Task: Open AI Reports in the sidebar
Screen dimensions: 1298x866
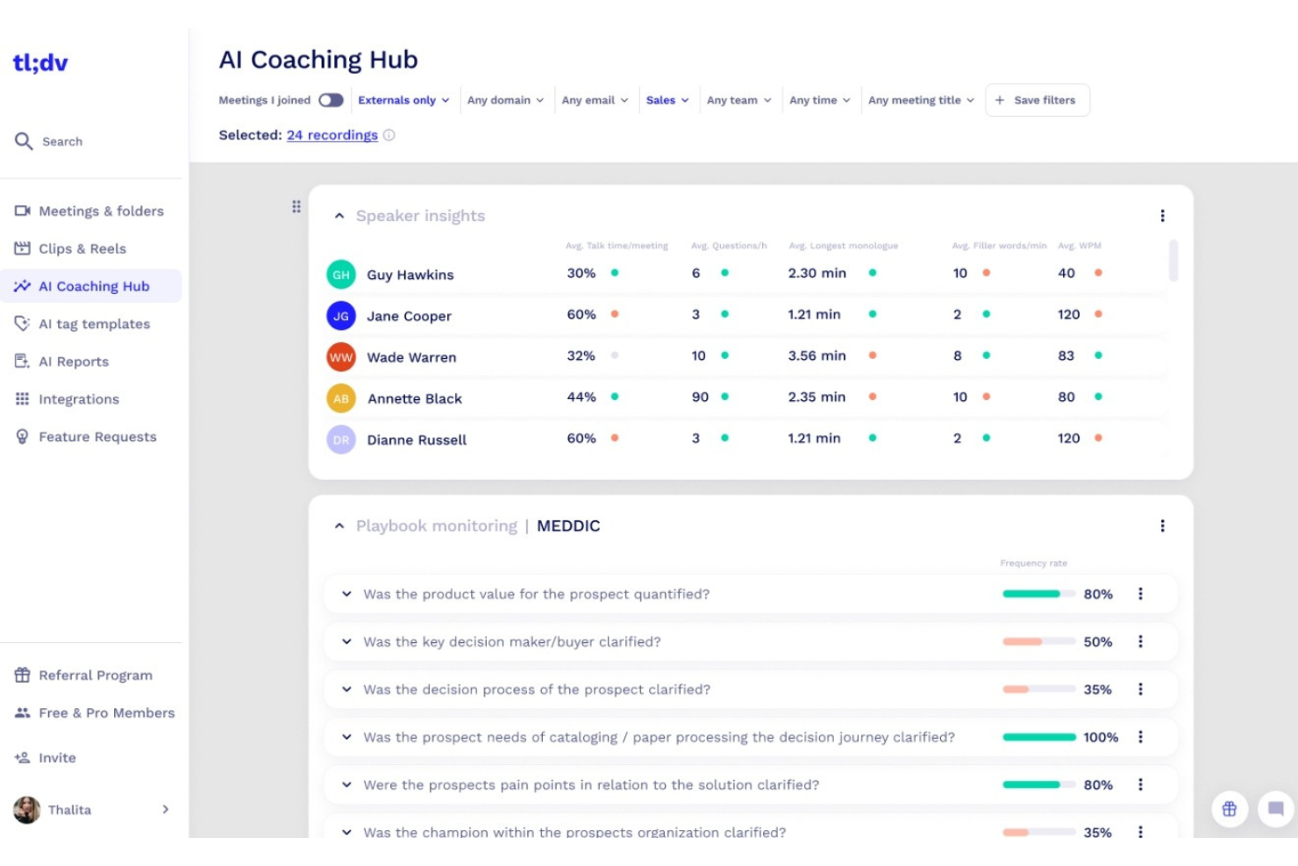Action: click(74, 361)
